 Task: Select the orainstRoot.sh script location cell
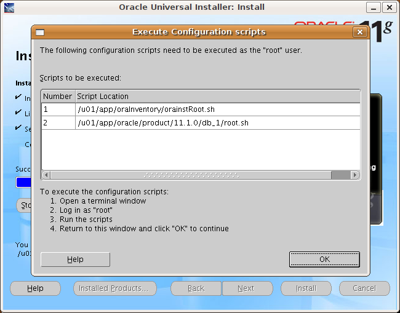coord(218,109)
